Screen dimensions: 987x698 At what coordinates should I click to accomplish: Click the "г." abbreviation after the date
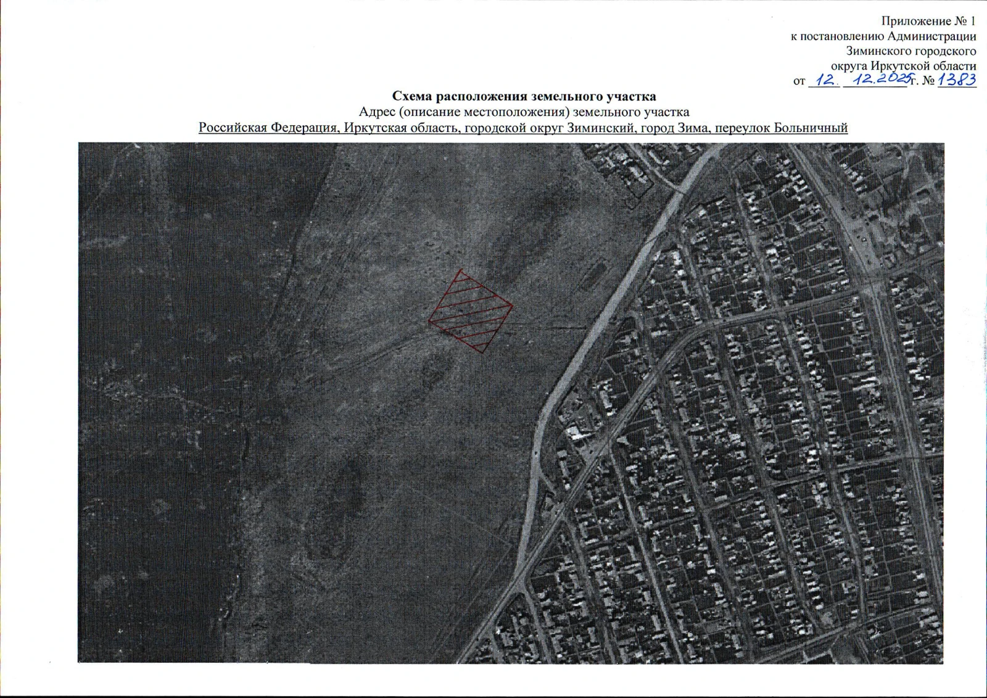click(914, 81)
